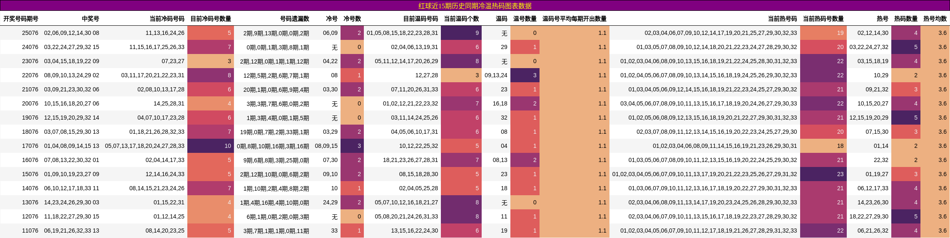Click 热码数量 cell 5 in row 24076
Image resolution: width=950 pixels, height=238 pixels.
click(x=906, y=47)
